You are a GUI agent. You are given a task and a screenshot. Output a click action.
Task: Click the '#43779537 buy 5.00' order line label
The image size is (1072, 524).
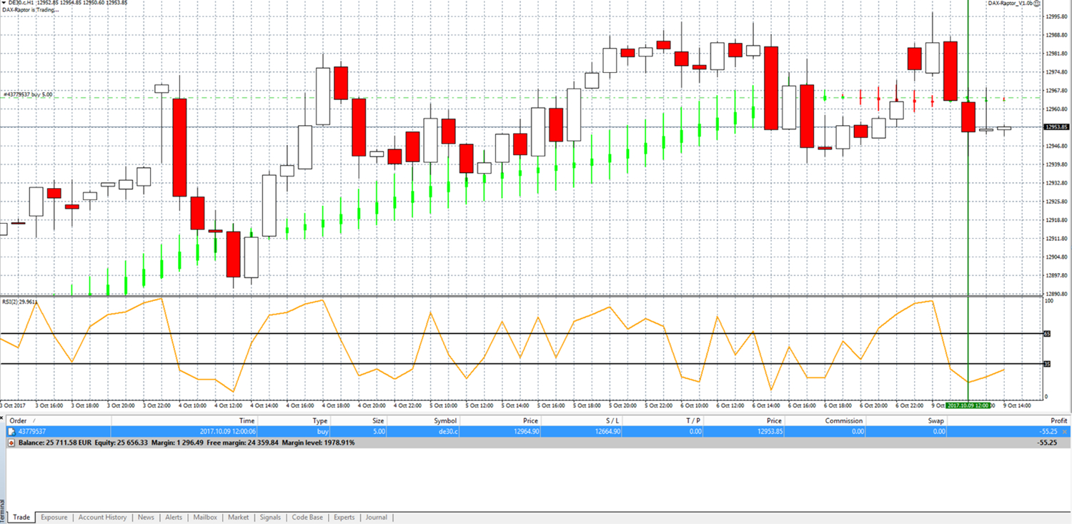click(27, 94)
